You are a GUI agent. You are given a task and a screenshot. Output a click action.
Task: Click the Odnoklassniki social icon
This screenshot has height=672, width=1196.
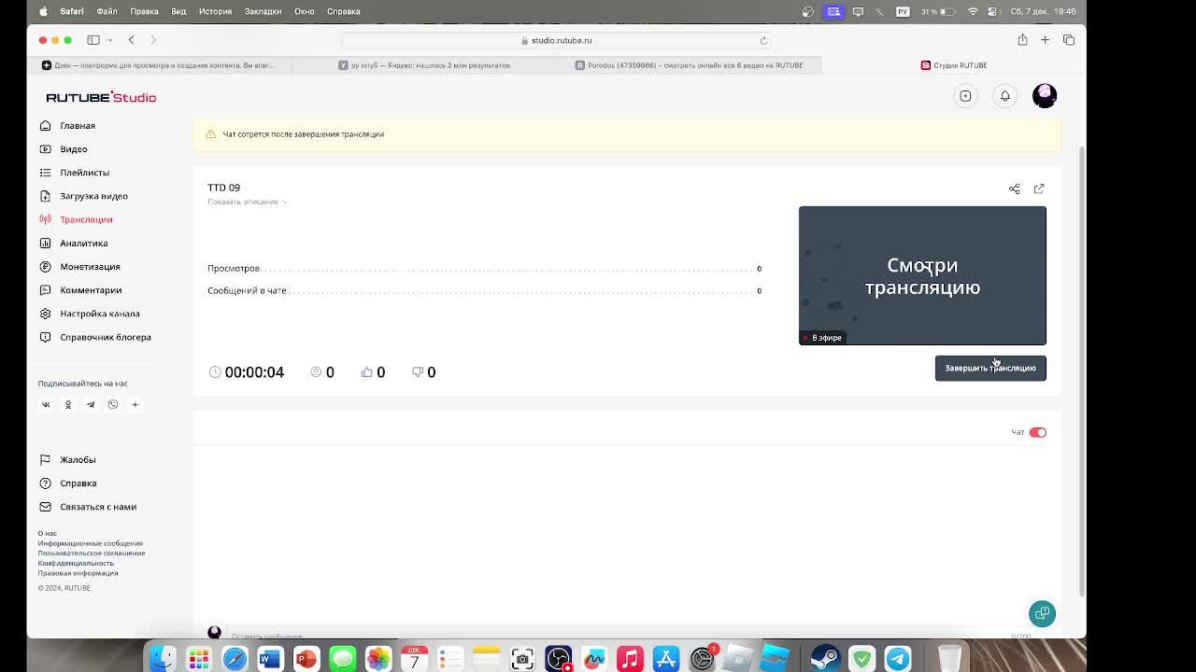click(68, 404)
